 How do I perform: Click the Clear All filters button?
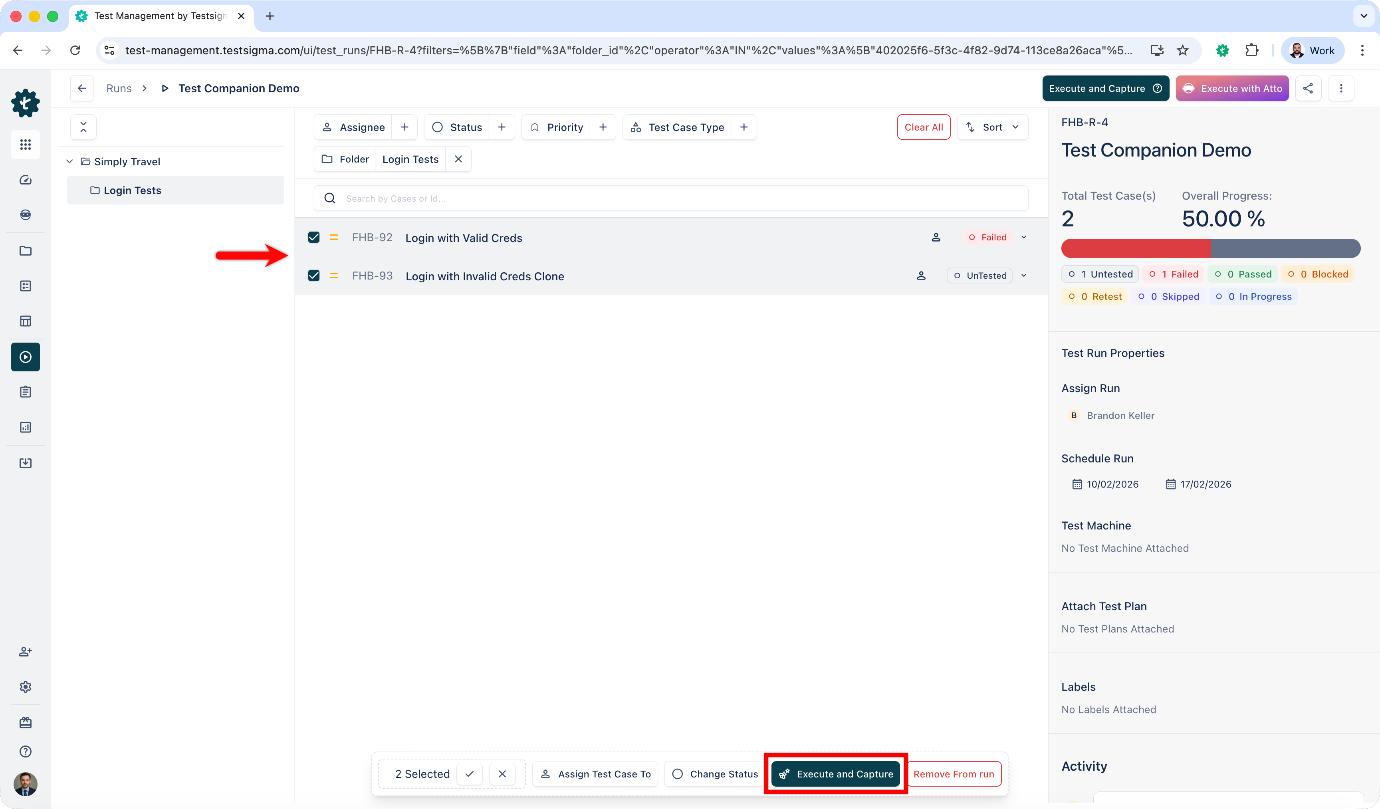[x=923, y=127]
